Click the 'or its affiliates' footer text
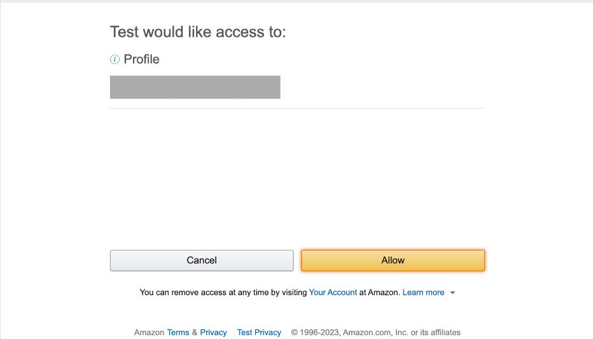Image resolution: width=593 pixels, height=339 pixels. (435, 333)
